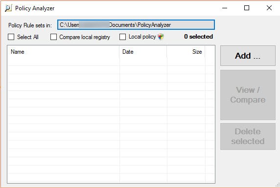The height and width of the screenshot is (188, 280).
Task: Click the Select All label text
Action: coord(28,37)
